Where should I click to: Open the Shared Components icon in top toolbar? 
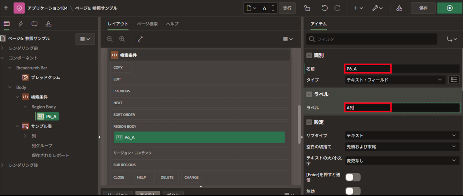(400, 8)
